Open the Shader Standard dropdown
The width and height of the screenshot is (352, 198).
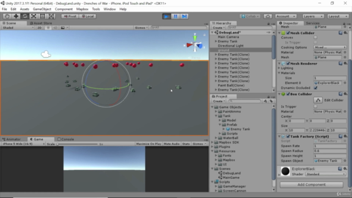point(326,174)
